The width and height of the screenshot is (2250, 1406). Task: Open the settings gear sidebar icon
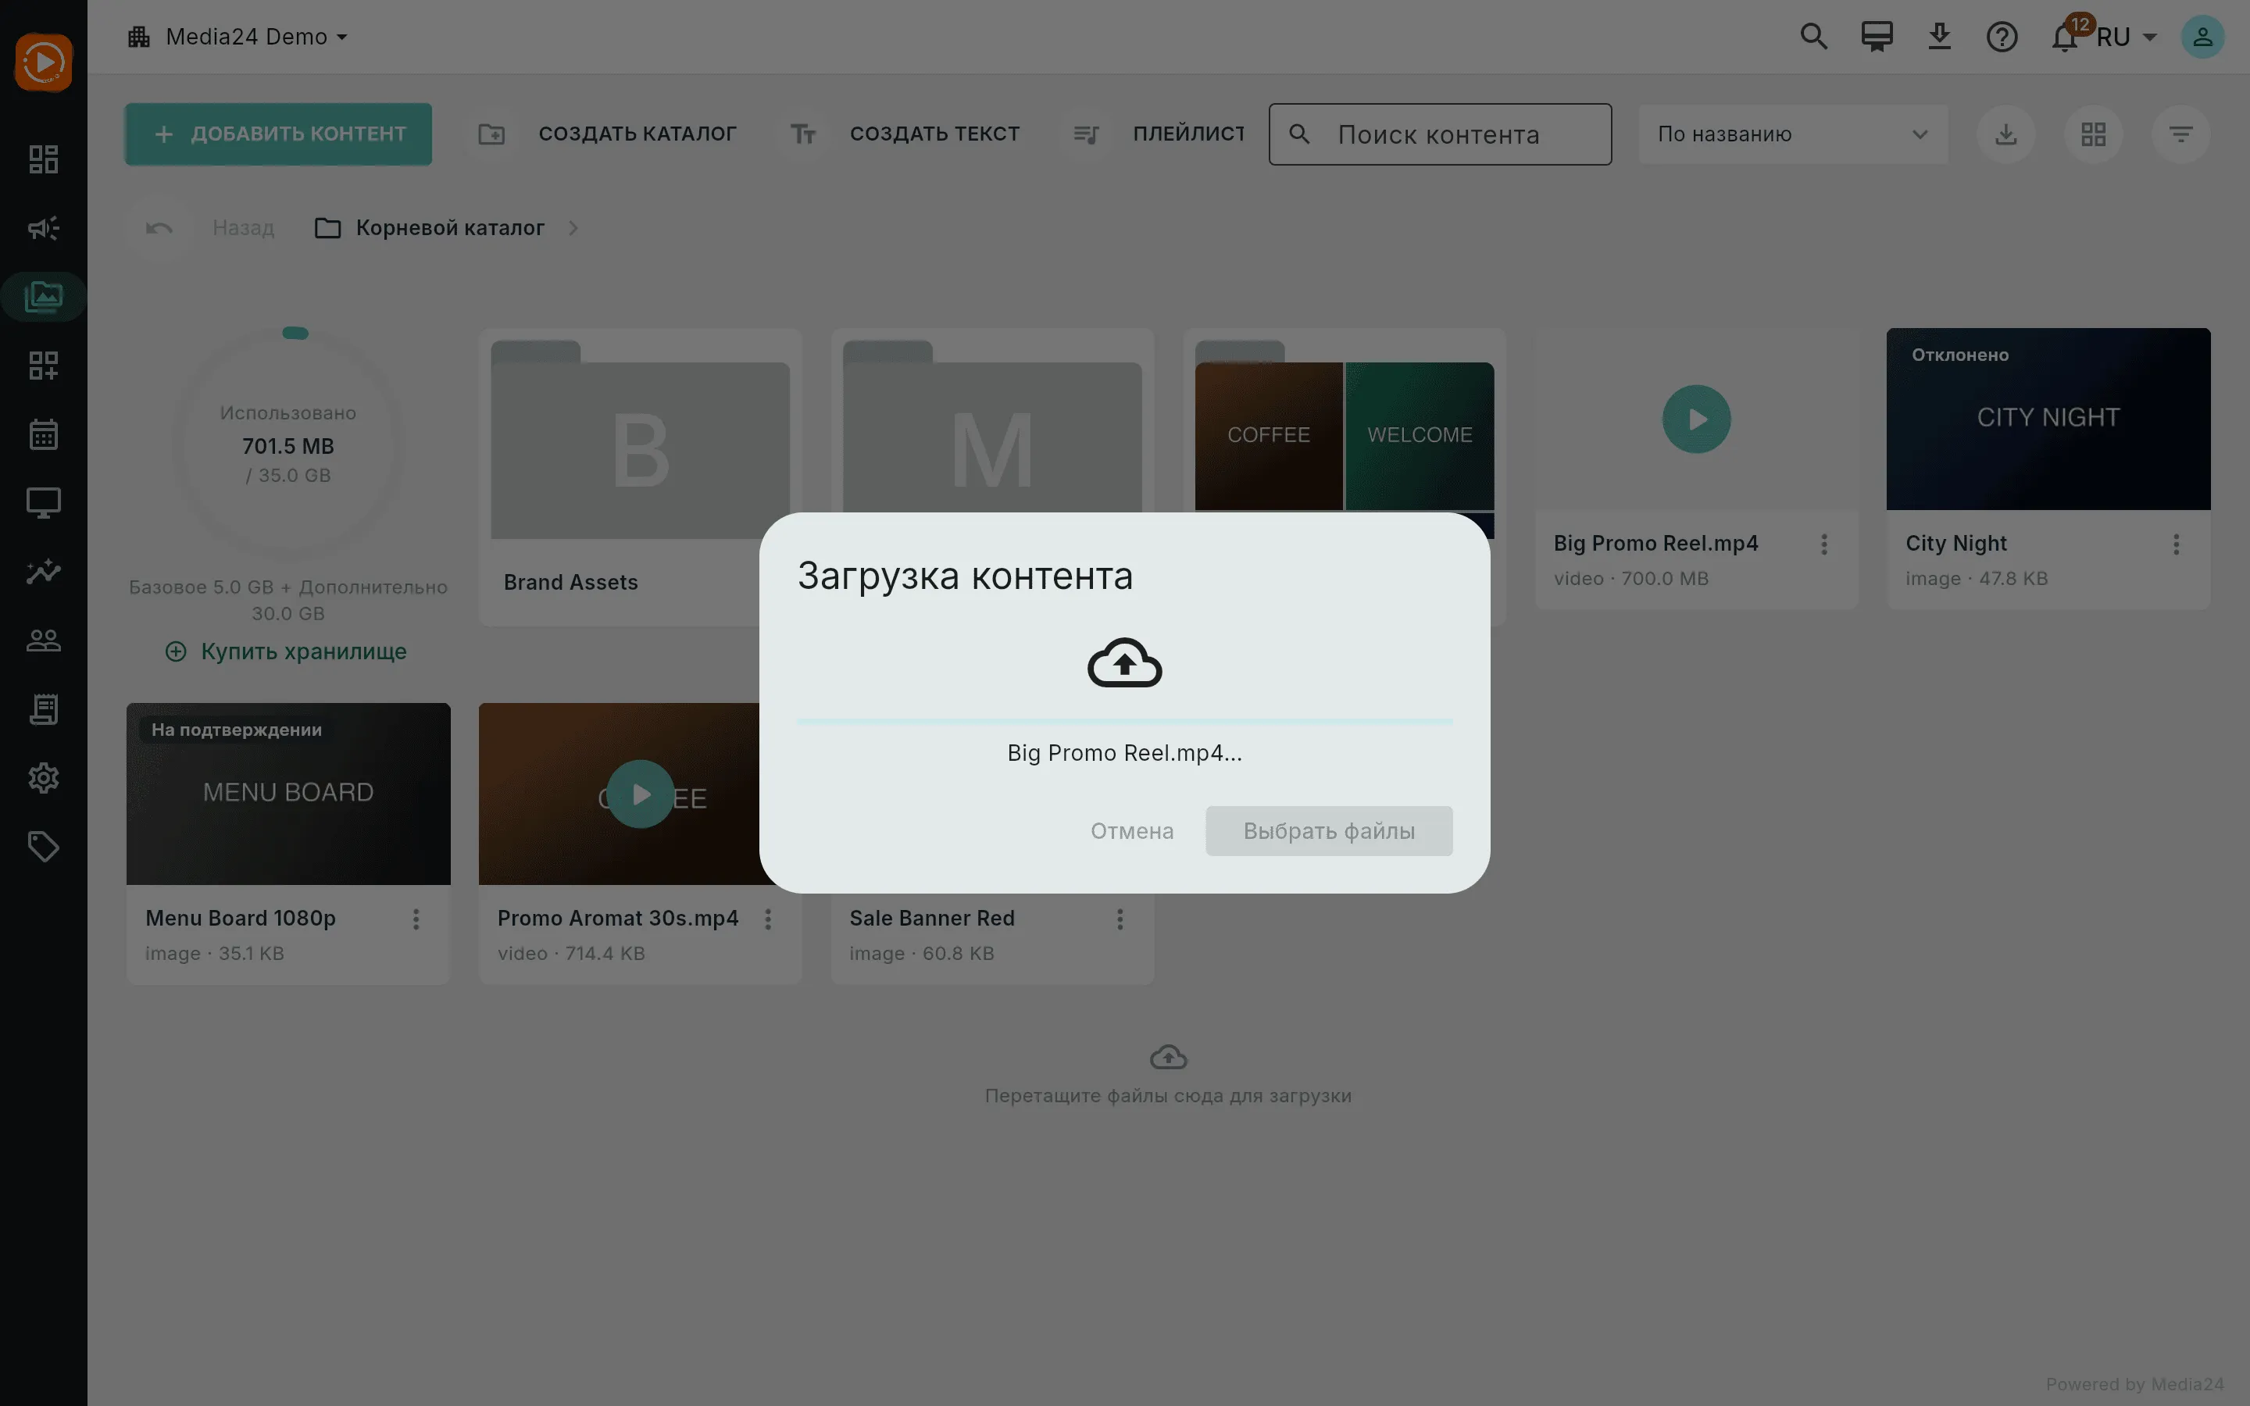(x=44, y=777)
